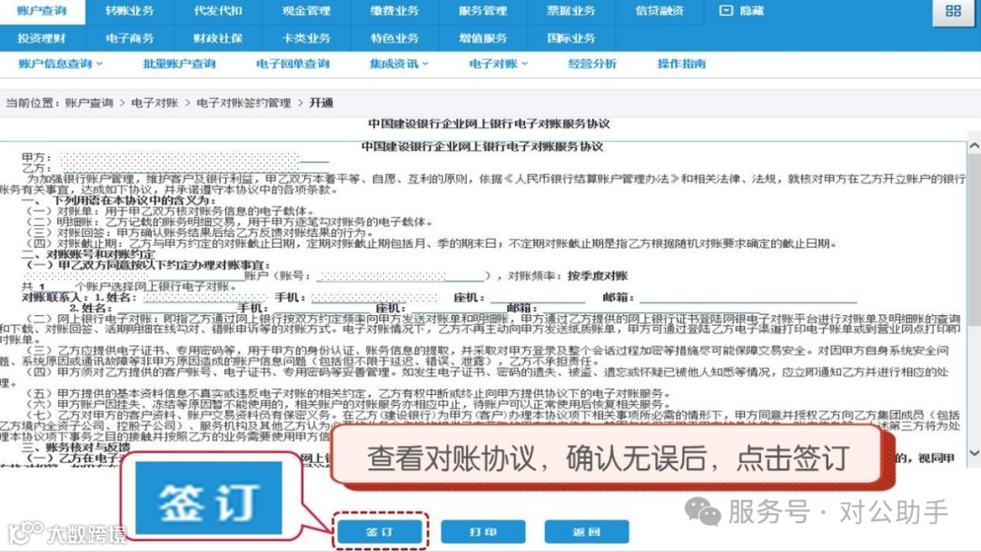Expand the 集成资讯 dropdown menu

(x=399, y=64)
